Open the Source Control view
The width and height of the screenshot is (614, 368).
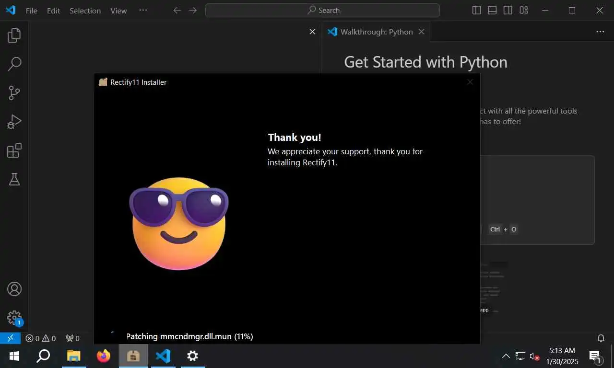[14, 93]
